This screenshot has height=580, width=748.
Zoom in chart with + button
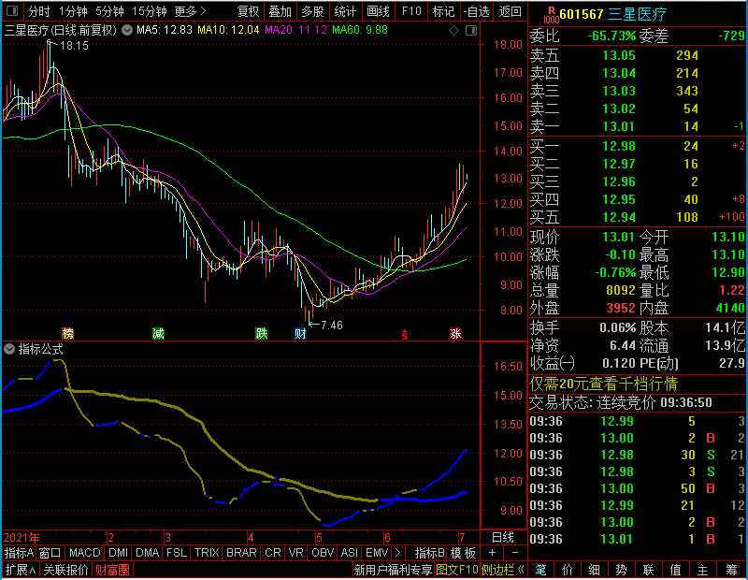(493, 553)
